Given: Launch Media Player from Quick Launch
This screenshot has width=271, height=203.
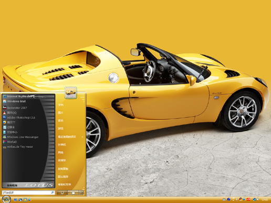Looking at the screenshot, I should 25,199.
